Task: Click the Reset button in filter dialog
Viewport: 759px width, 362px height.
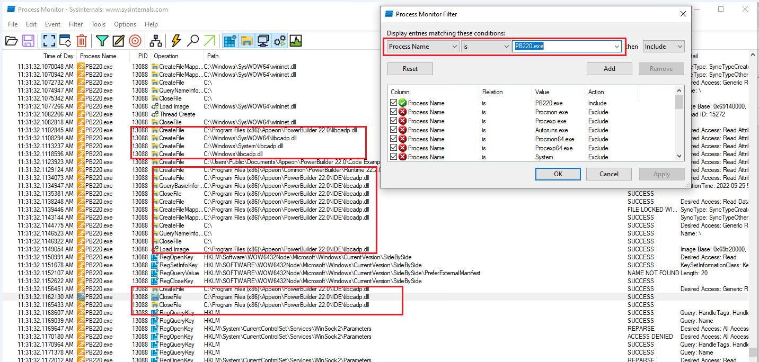Action: point(410,69)
